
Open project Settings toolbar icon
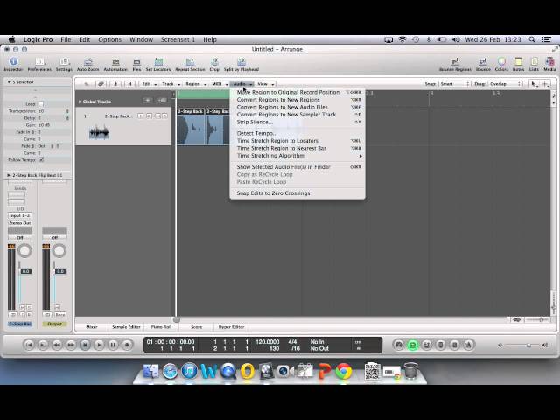[64, 64]
